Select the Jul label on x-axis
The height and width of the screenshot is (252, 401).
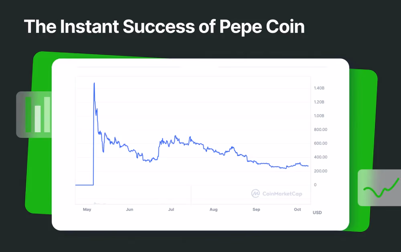171,209
